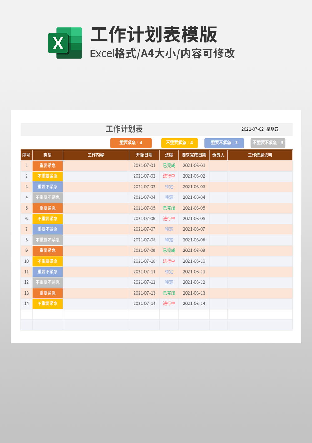Screen dimensions: 312x443
Task: Click the 重要紧急 : 4 orange badge
Action: (x=131, y=143)
